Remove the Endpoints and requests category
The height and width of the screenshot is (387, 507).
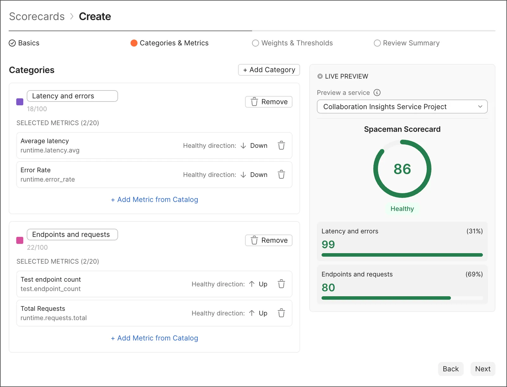(269, 240)
